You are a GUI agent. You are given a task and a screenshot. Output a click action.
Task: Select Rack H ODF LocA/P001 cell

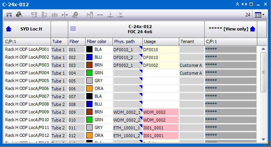coord(27,50)
